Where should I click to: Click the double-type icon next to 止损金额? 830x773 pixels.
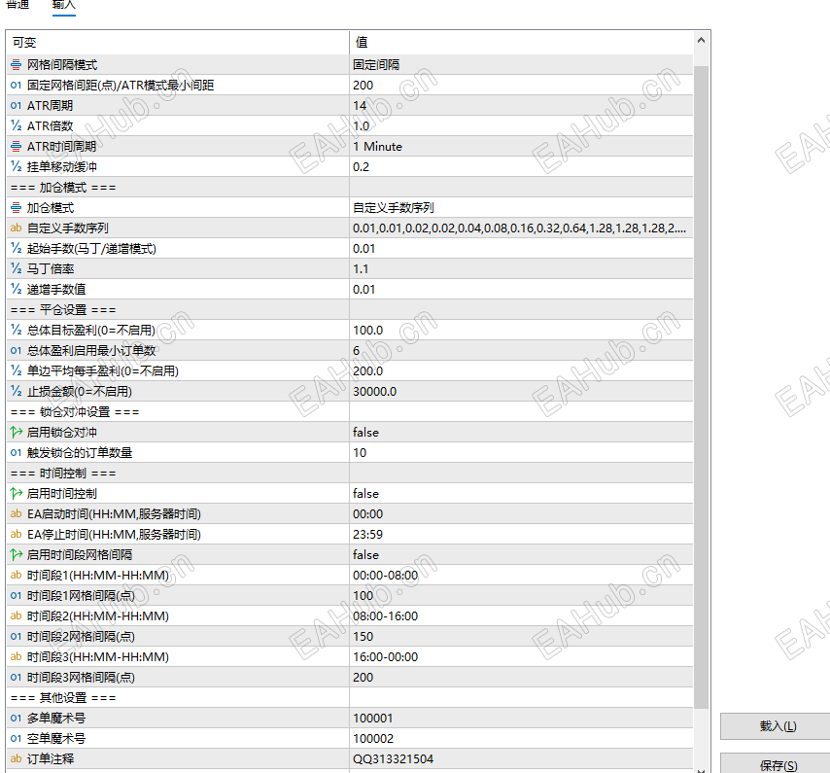coord(16,391)
